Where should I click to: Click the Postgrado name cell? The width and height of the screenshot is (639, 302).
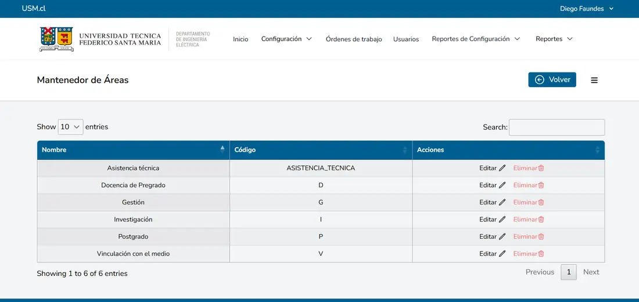point(133,236)
